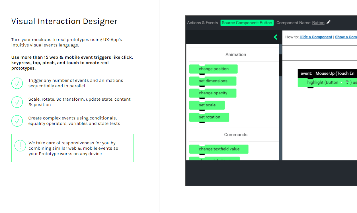Click the first checkmark circle icon
357x213 pixels.
click(17, 83)
